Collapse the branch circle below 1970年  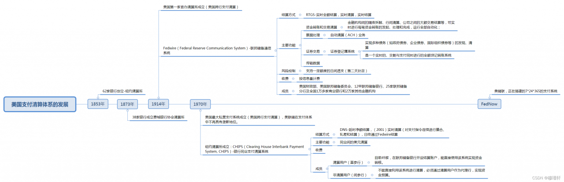point(200,111)
